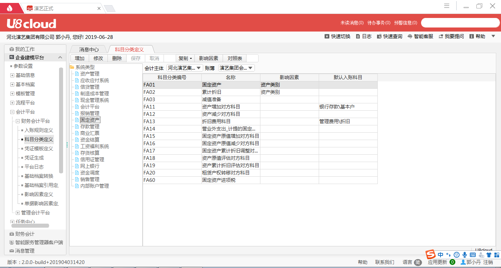Open the 账簿 dropdown

coord(236,68)
